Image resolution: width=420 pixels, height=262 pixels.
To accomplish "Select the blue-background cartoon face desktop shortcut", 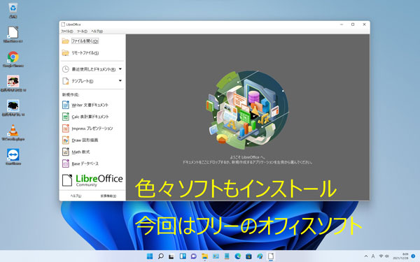I will pos(13,108).
